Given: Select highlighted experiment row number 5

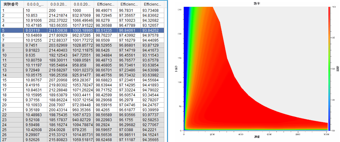Looking at the screenshot, I should pos(12,30).
